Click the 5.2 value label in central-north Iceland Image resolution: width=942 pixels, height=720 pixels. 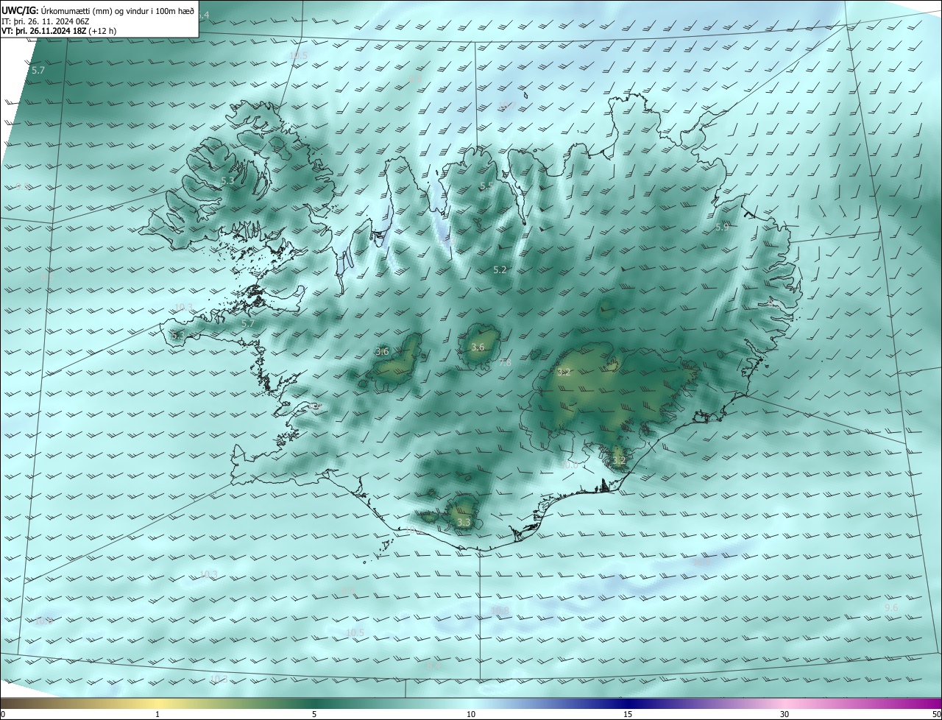point(500,270)
